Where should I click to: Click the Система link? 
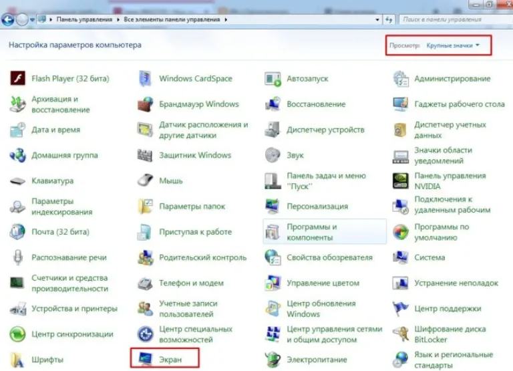(x=430, y=258)
